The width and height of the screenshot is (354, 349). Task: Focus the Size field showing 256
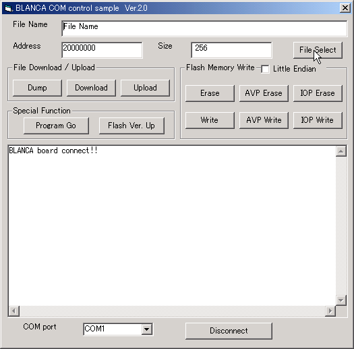[231, 50]
